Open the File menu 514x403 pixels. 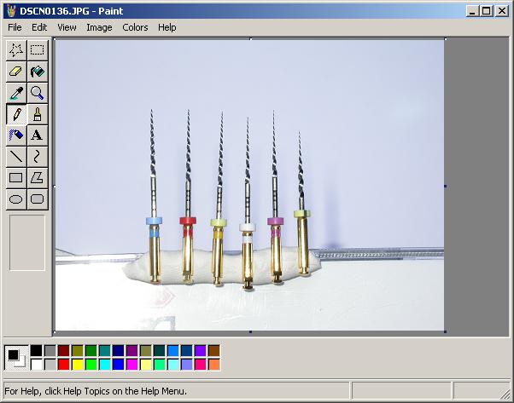point(15,27)
